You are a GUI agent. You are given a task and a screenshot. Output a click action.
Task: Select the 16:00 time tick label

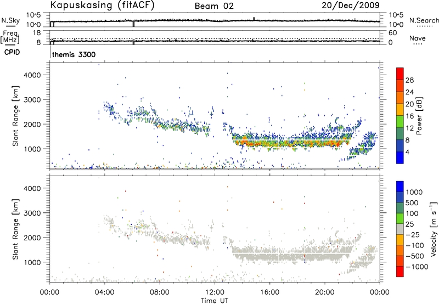(269, 292)
